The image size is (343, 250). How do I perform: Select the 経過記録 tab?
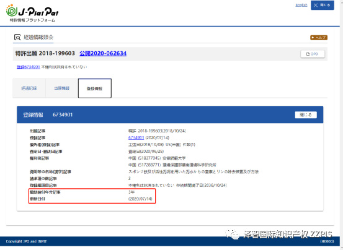[x=29, y=88]
